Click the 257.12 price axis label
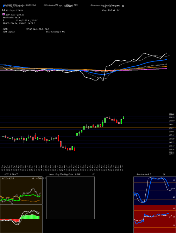The width and height of the screenshot is (176, 233). (x=172, y=135)
